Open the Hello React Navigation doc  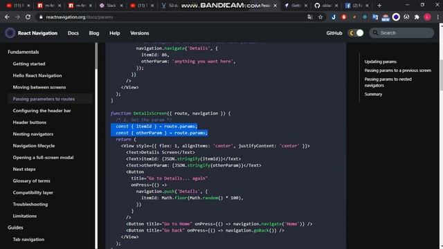(x=37, y=75)
